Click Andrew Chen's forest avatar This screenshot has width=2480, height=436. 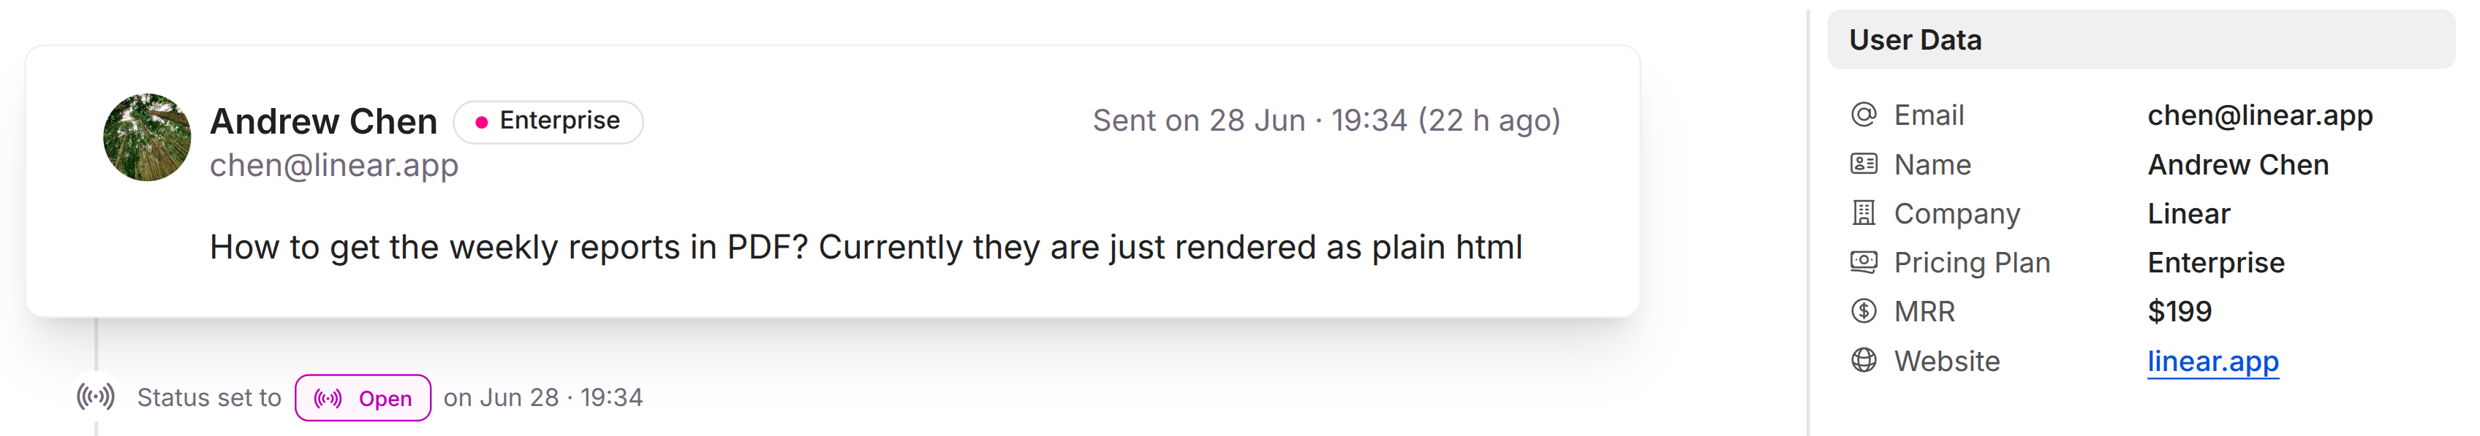[147, 137]
